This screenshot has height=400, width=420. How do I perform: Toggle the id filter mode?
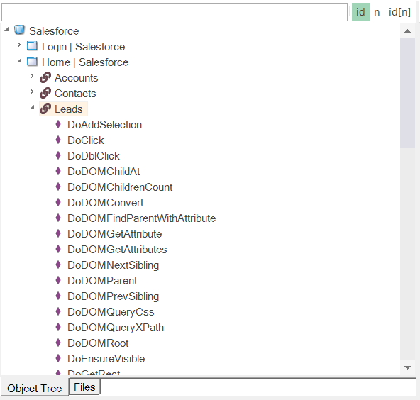click(x=360, y=12)
